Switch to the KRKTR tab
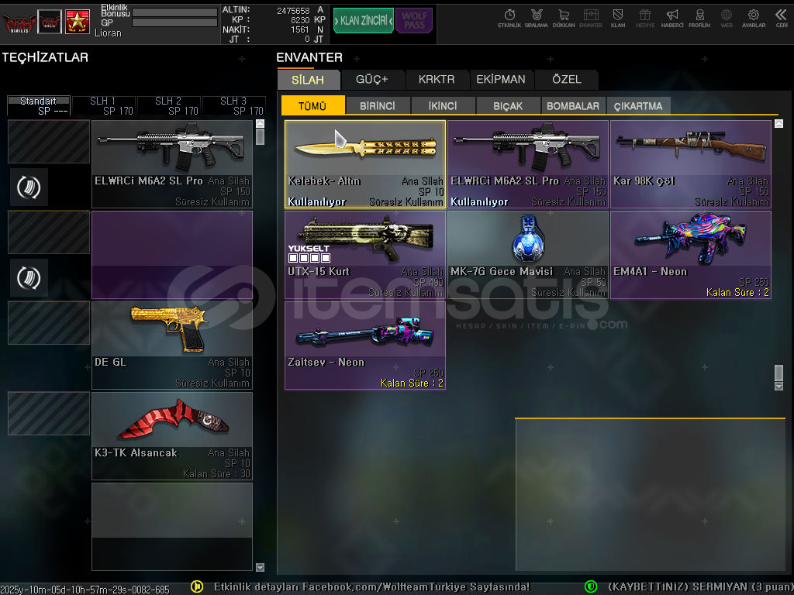Viewport: 794px width, 595px height. [x=437, y=80]
